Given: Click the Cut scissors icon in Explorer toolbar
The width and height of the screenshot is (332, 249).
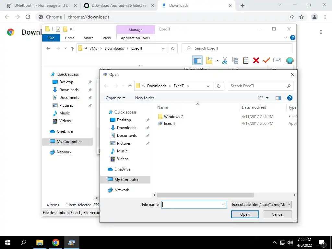Looking at the screenshot, I should [225, 60].
